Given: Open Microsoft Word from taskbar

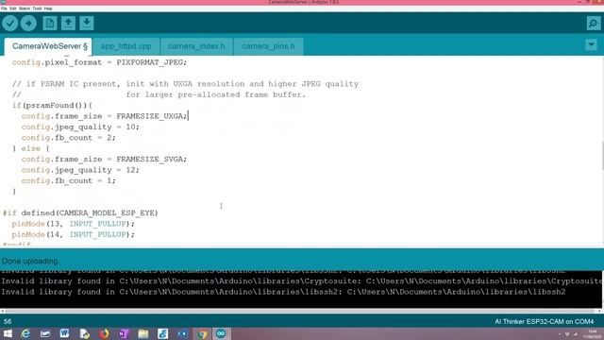Looking at the screenshot, I should tap(64, 333).
